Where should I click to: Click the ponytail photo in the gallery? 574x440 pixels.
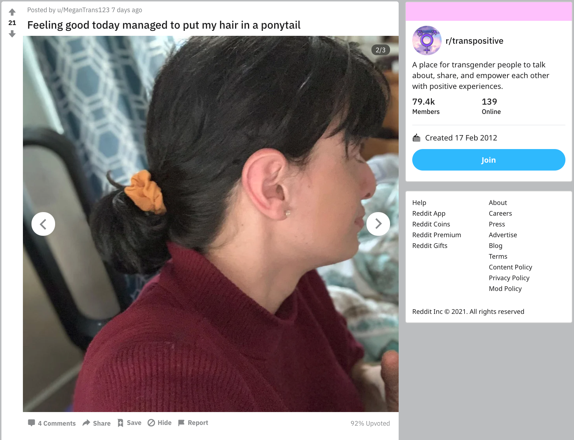pyautogui.click(x=211, y=224)
